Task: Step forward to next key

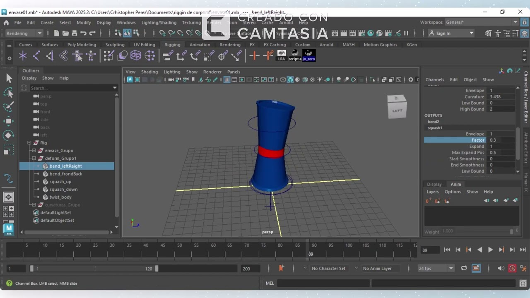Action: 501,250
